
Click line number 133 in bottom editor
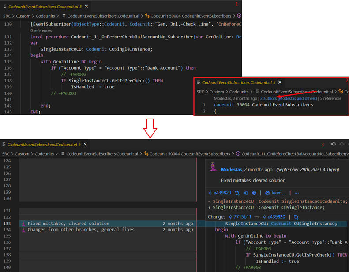tap(7, 224)
